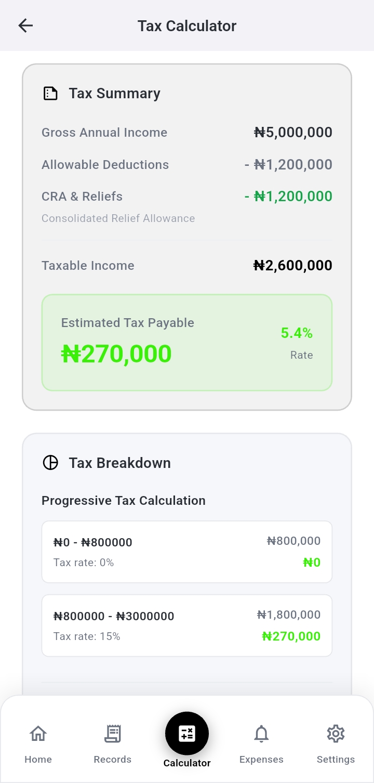Click the Estimated Tax Payable green card
The image size is (374, 783).
pyautogui.click(x=187, y=343)
